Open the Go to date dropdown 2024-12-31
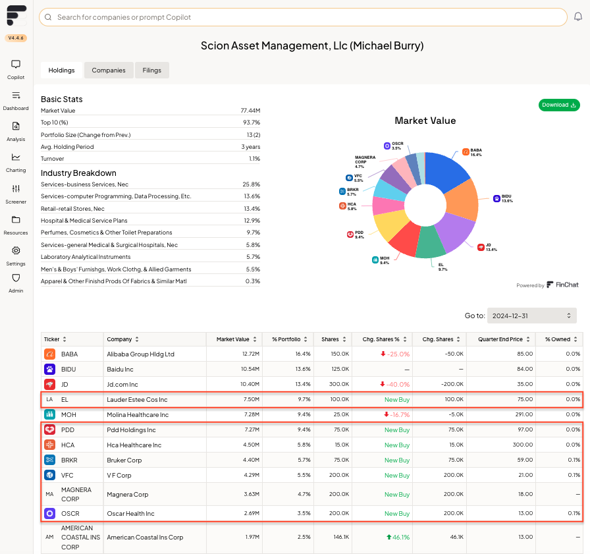Image resolution: width=590 pixels, height=554 pixels. click(531, 316)
